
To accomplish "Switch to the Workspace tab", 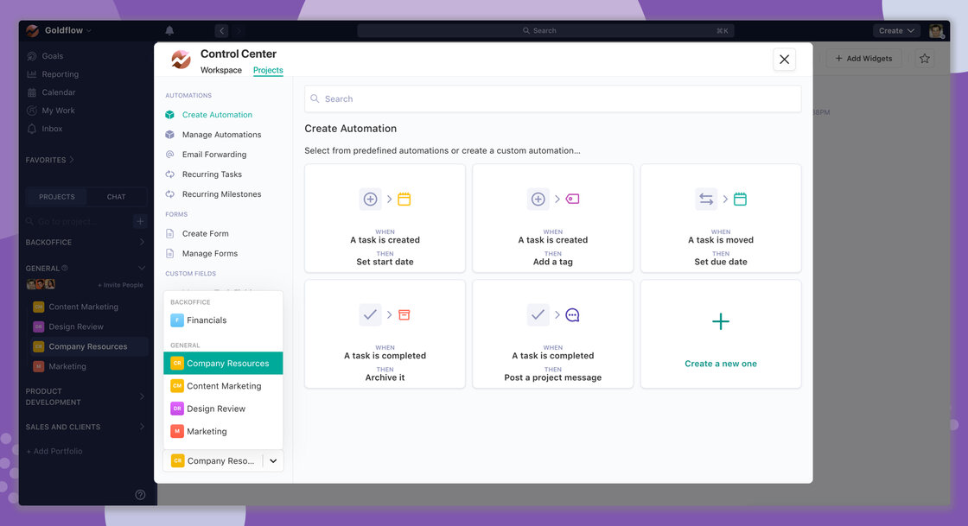I will coord(221,71).
